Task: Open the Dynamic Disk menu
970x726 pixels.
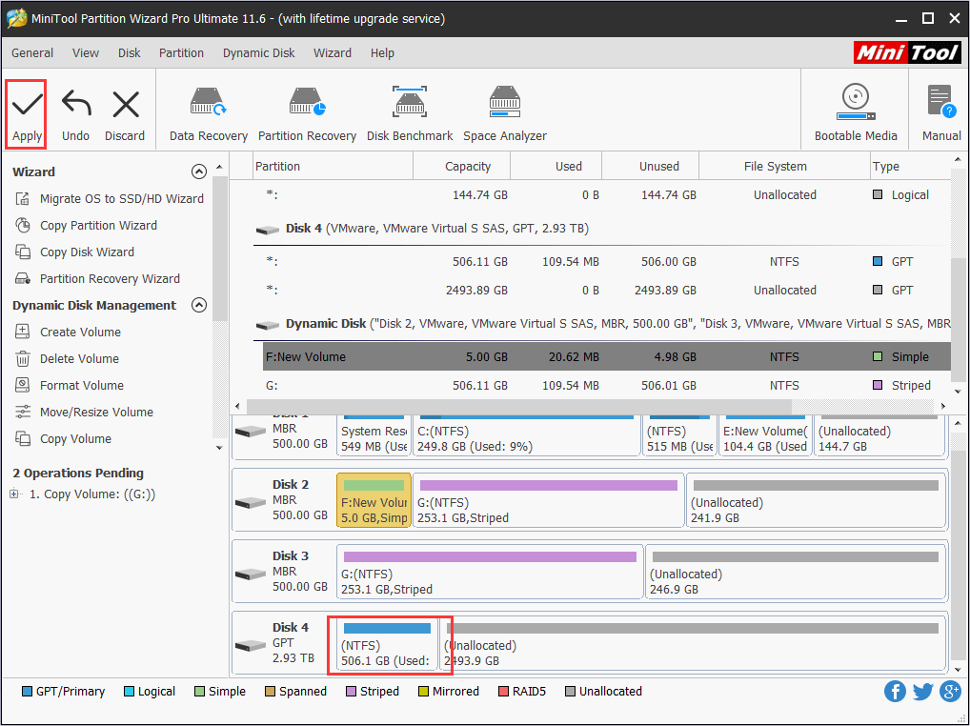Action: tap(258, 53)
